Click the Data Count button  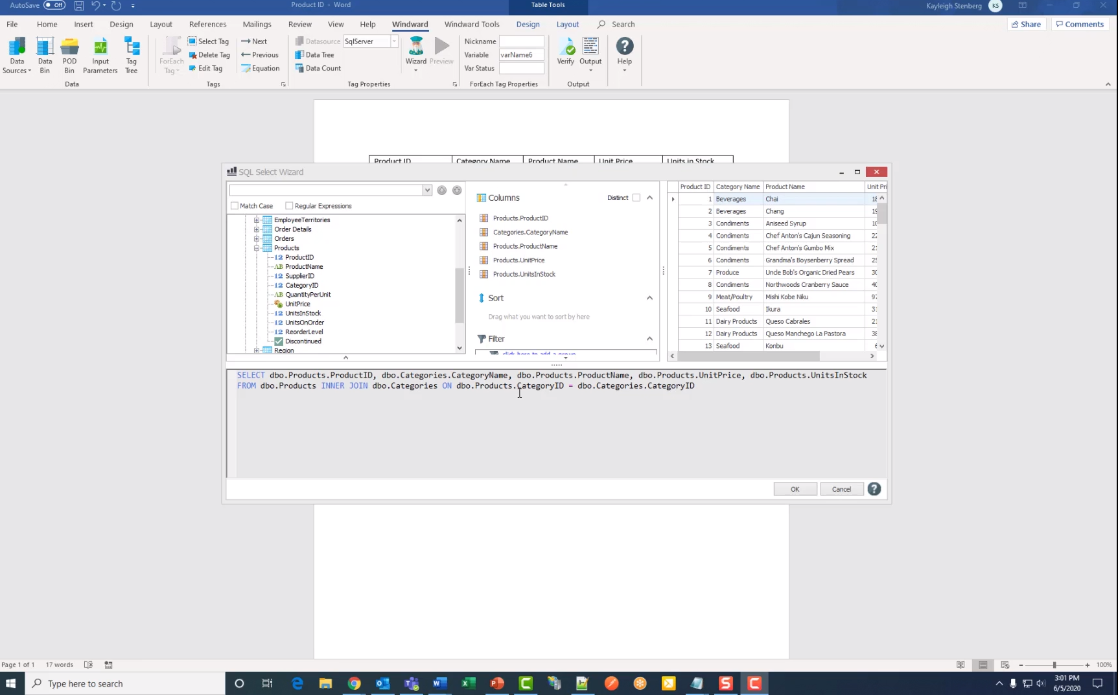coord(318,68)
